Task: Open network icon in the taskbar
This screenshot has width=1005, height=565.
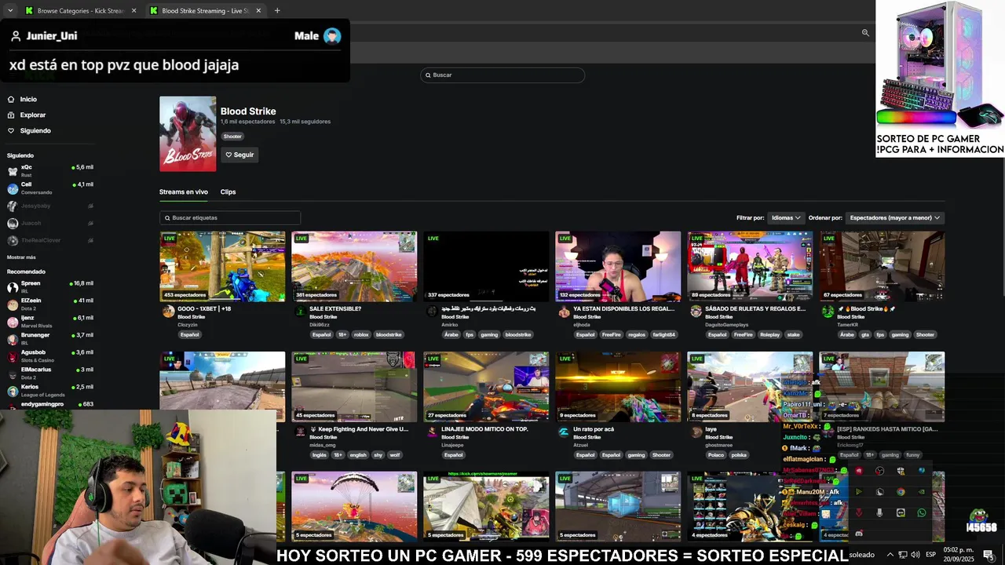Action: click(x=903, y=555)
